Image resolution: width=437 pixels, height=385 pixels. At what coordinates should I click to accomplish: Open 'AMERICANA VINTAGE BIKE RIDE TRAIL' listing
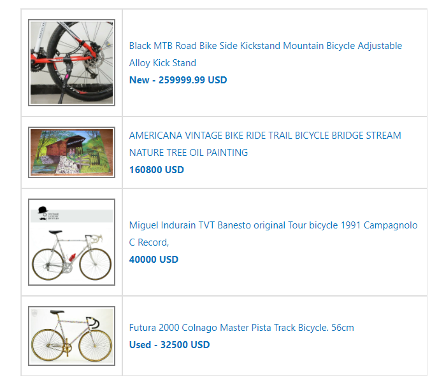tap(265, 136)
